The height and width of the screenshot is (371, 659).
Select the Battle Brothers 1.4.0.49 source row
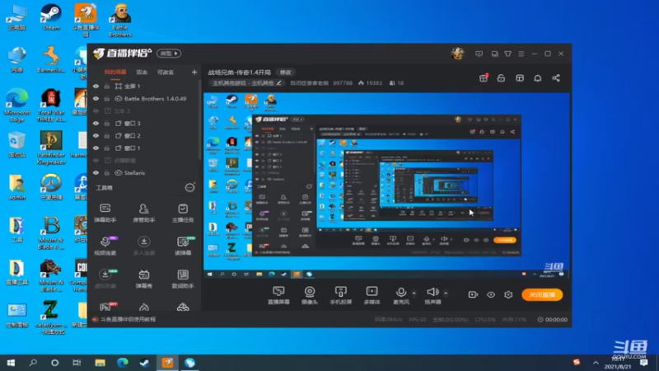(x=144, y=98)
